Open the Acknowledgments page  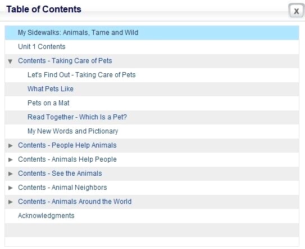(46, 216)
